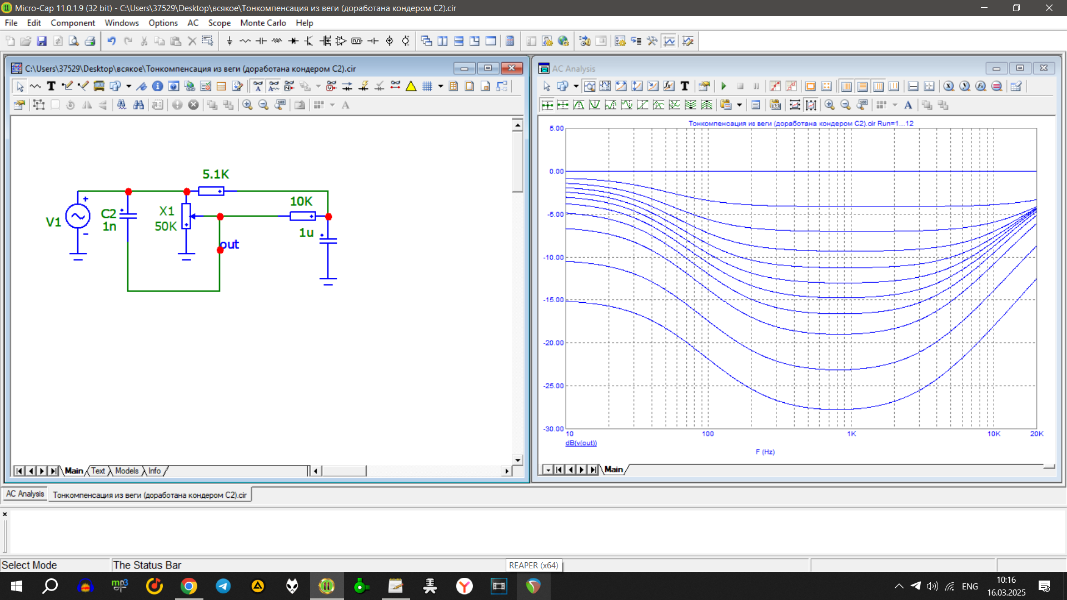Select the Capacitor component tool
This screenshot has width=1067, height=600.
click(x=261, y=41)
